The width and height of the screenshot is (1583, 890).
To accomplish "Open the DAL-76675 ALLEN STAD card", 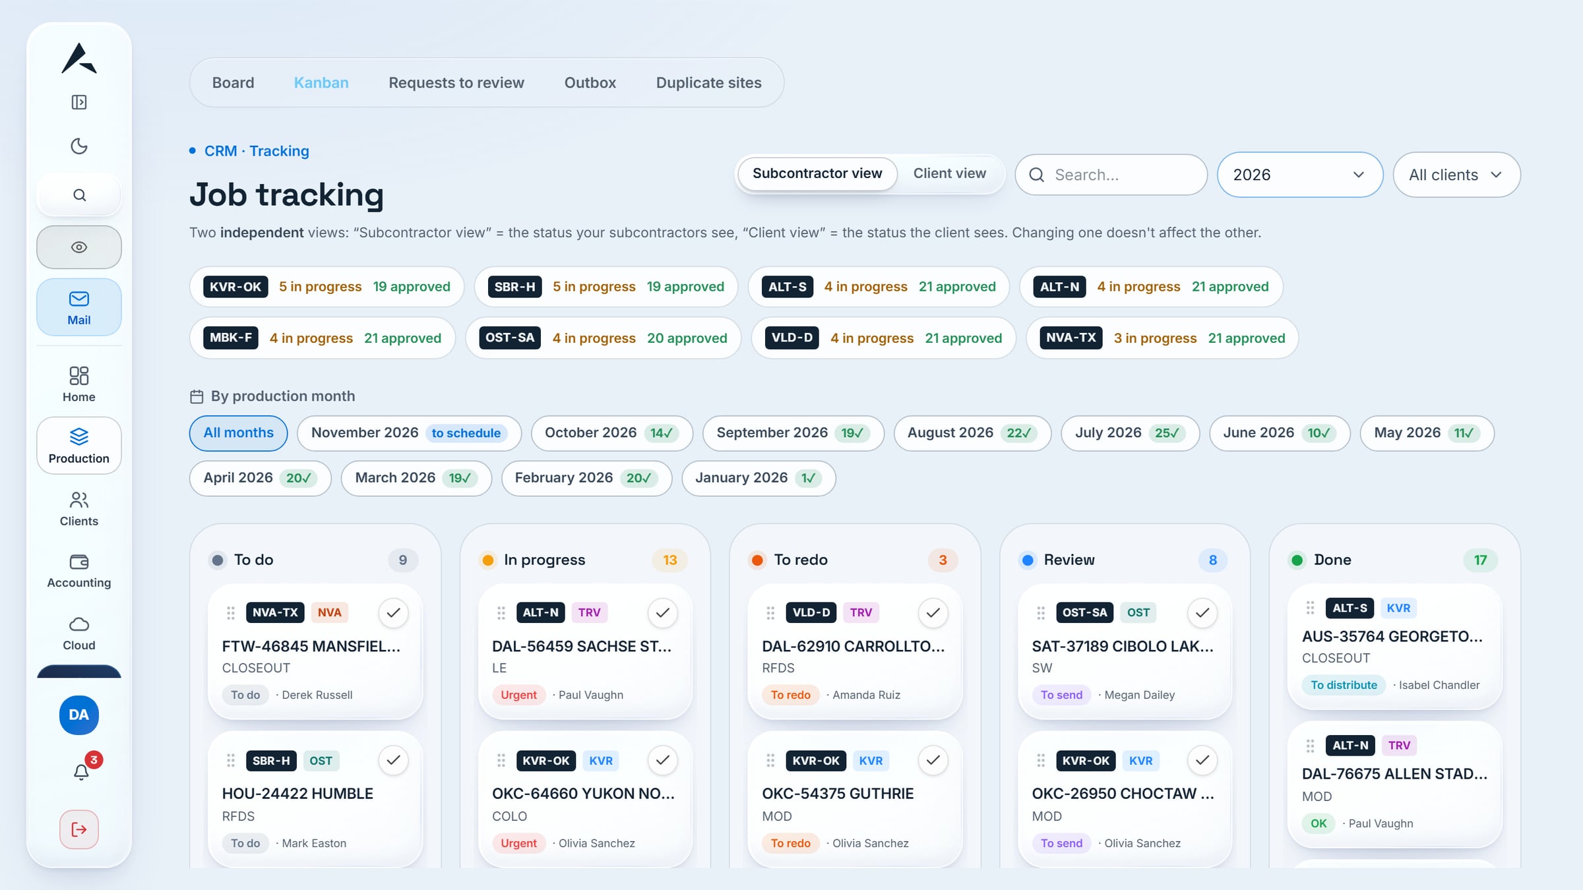I will [x=1394, y=785].
